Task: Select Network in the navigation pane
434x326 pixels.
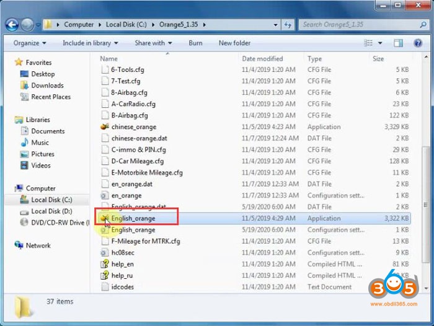Action: point(38,246)
